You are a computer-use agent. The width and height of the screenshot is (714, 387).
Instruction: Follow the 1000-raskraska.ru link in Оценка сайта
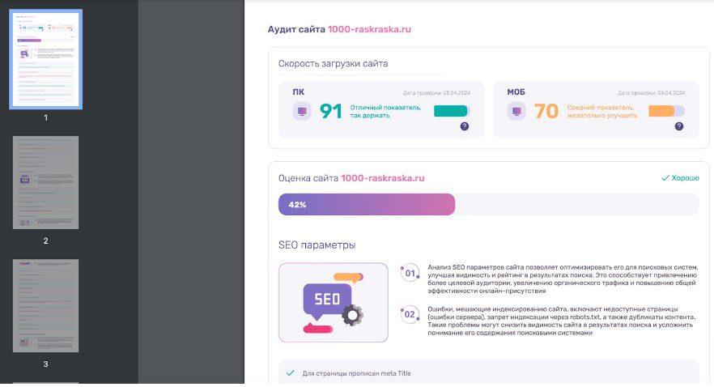pos(382,178)
